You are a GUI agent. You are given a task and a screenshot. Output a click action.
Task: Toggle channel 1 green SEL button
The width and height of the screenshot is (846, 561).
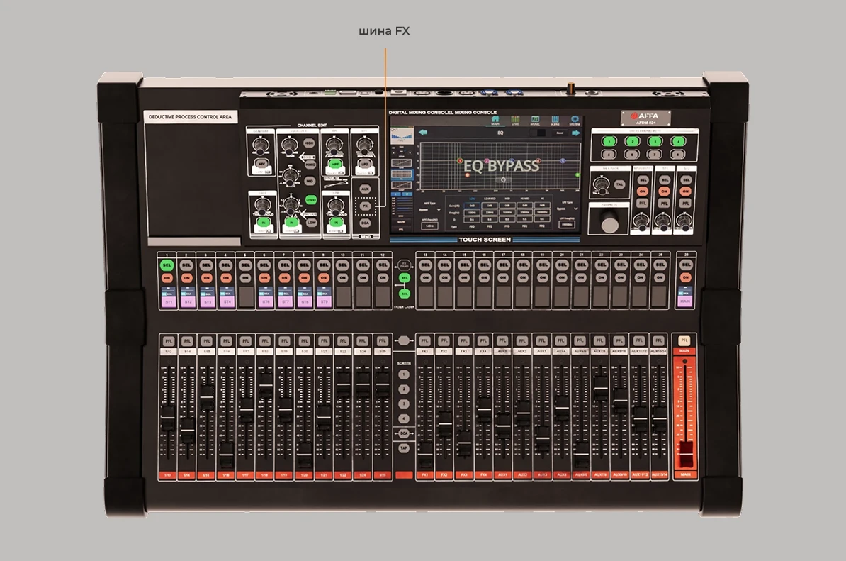click(167, 265)
